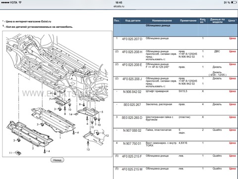238x179 pixels.
Task: Click the Примечание column header
Action: pos(188,20)
